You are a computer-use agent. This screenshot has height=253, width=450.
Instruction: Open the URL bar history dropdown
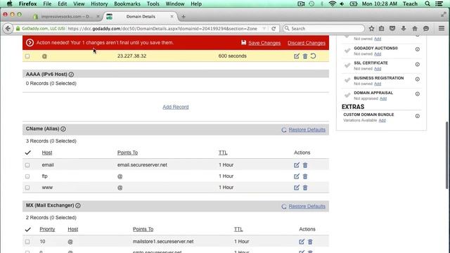tap(264, 28)
